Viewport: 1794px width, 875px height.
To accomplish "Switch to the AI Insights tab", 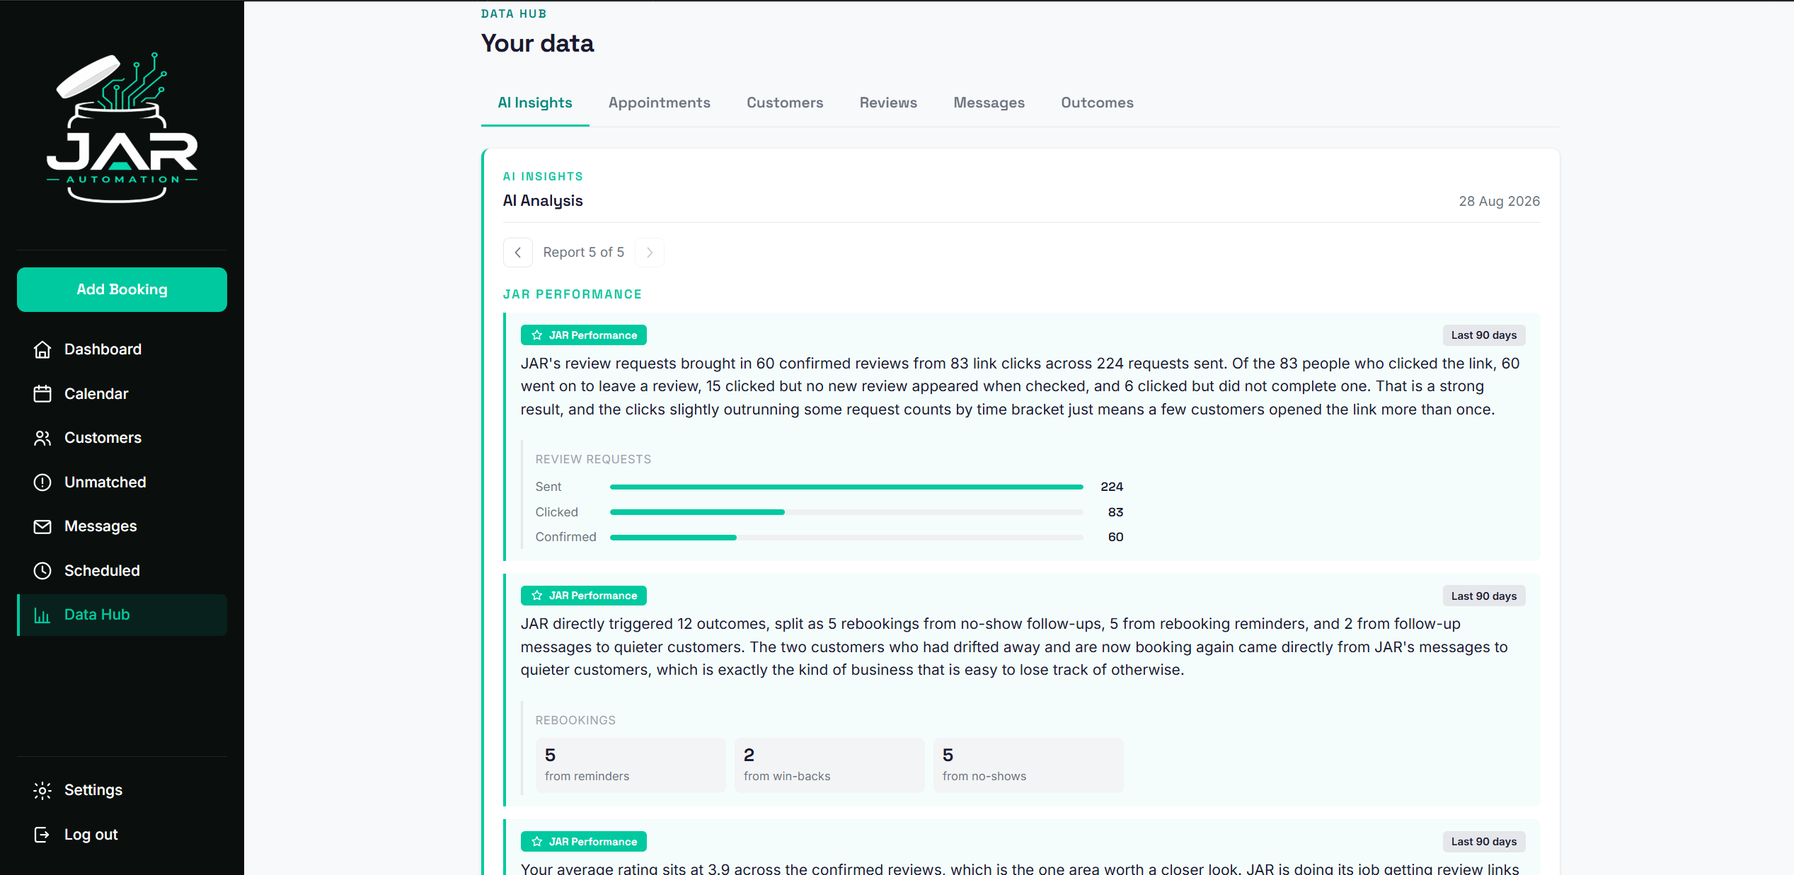I will click(535, 103).
